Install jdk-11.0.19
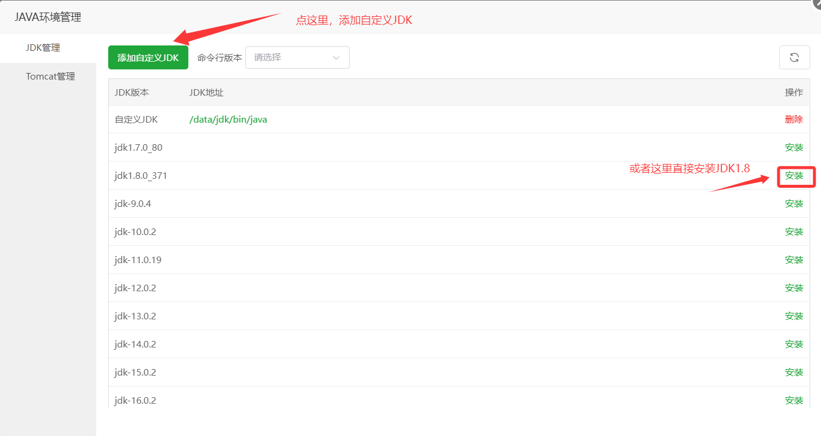The width and height of the screenshot is (821, 436). [793, 260]
